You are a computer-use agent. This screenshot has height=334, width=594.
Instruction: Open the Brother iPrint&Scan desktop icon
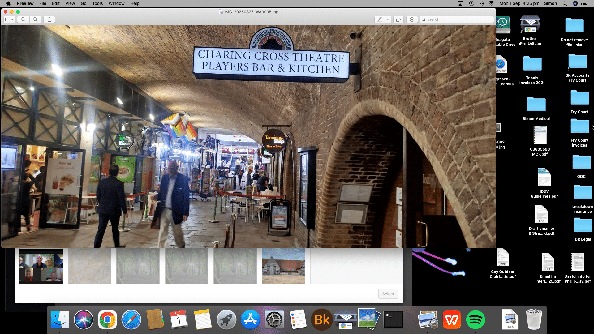point(530,30)
